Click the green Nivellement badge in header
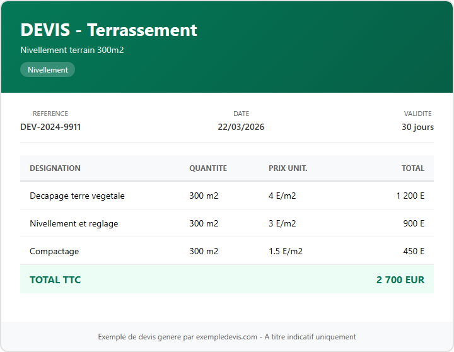The width and height of the screenshot is (454, 352). (47, 70)
